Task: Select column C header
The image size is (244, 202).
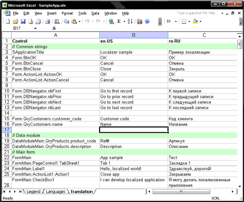Action: point(204,35)
